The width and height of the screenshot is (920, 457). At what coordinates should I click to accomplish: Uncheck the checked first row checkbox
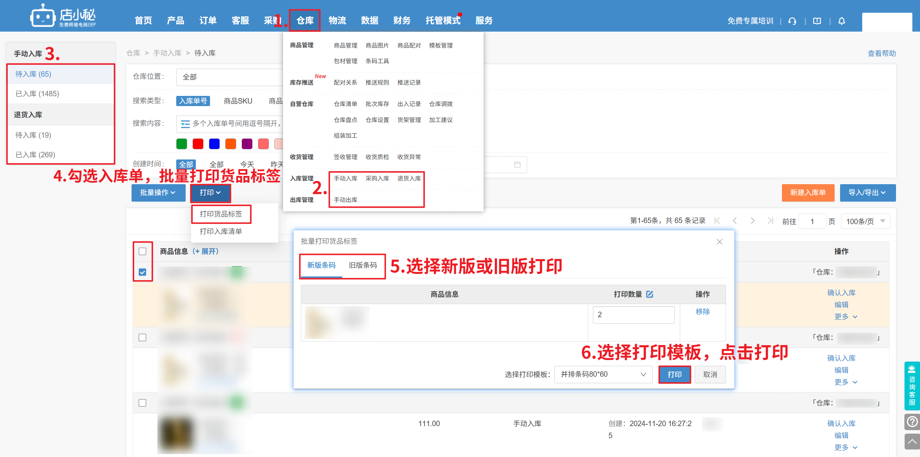click(x=142, y=272)
